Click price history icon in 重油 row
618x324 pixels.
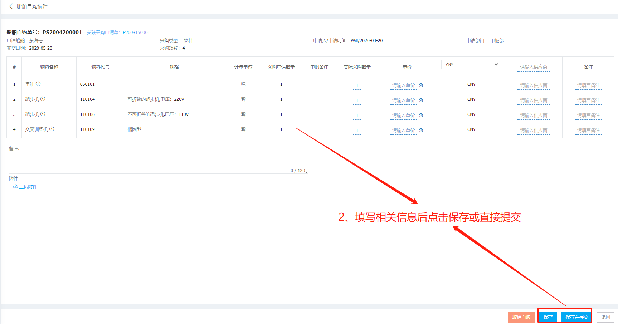421,85
